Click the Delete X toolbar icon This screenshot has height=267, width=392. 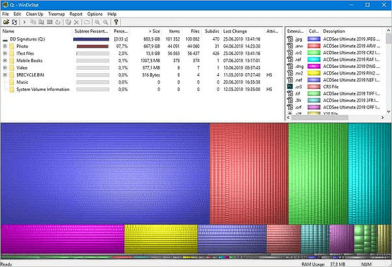[x=76, y=22]
